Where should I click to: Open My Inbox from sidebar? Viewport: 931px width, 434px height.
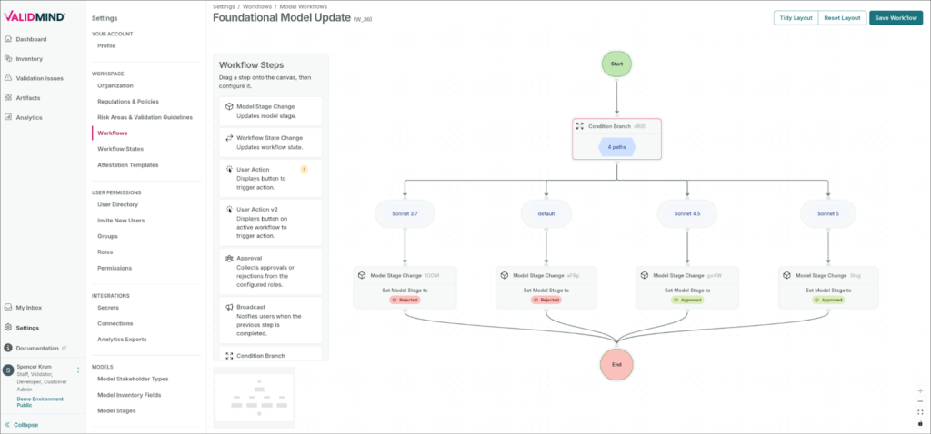[x=28, y=308]
